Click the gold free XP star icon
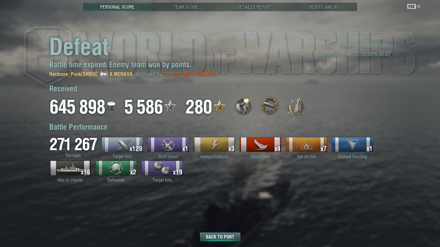This screenshot has width=440, height=247. pos(219,106)
